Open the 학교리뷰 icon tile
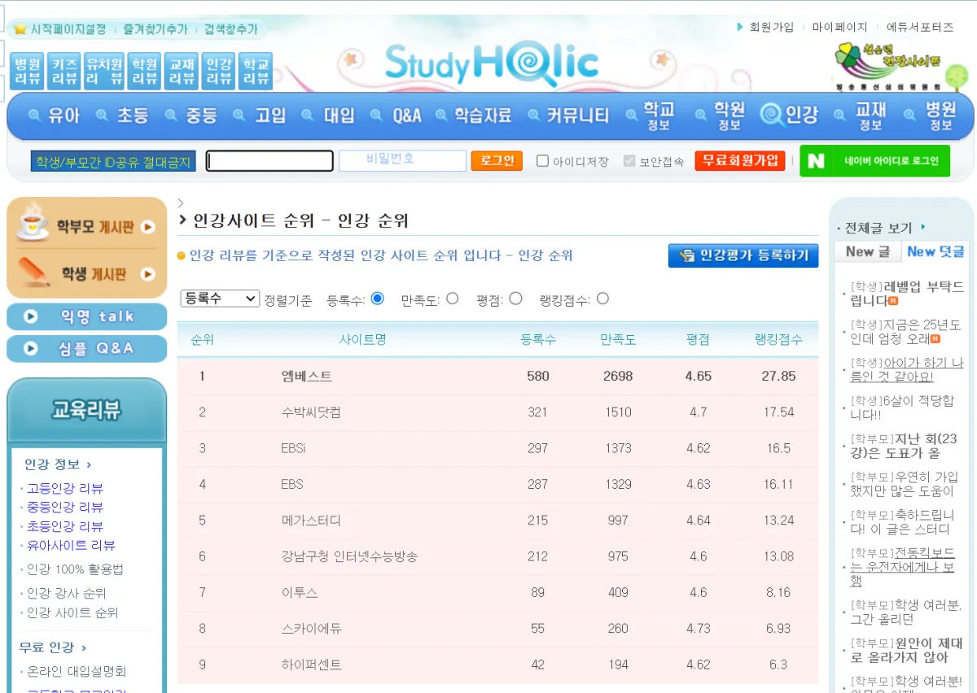Screen dimensions: 977x693 pyautogui.click(x=256, y=71)
